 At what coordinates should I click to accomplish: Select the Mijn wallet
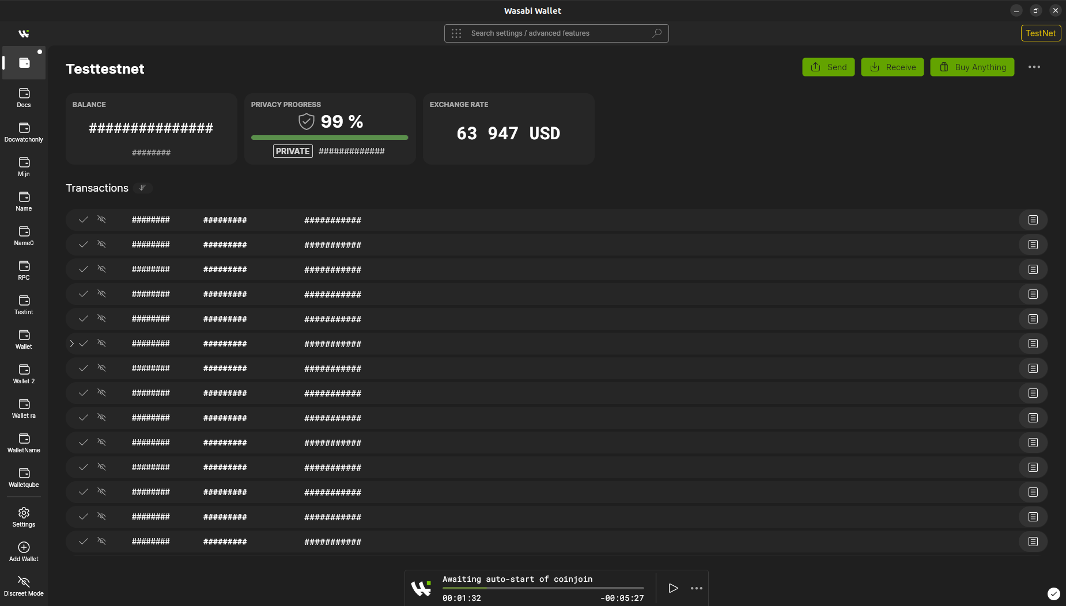(24, 166)
